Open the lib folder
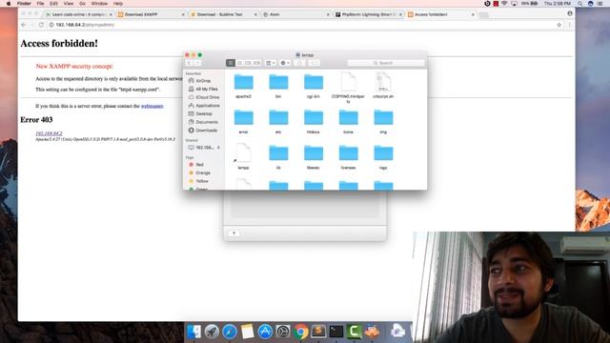This screenshot has height=343, width=610. [278, 153]
